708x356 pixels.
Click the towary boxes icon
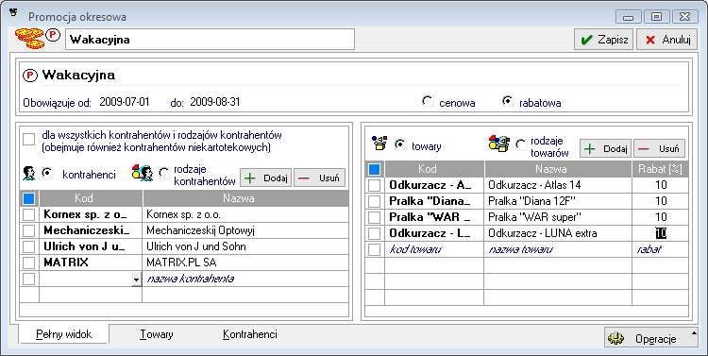[x=379, y=144]
